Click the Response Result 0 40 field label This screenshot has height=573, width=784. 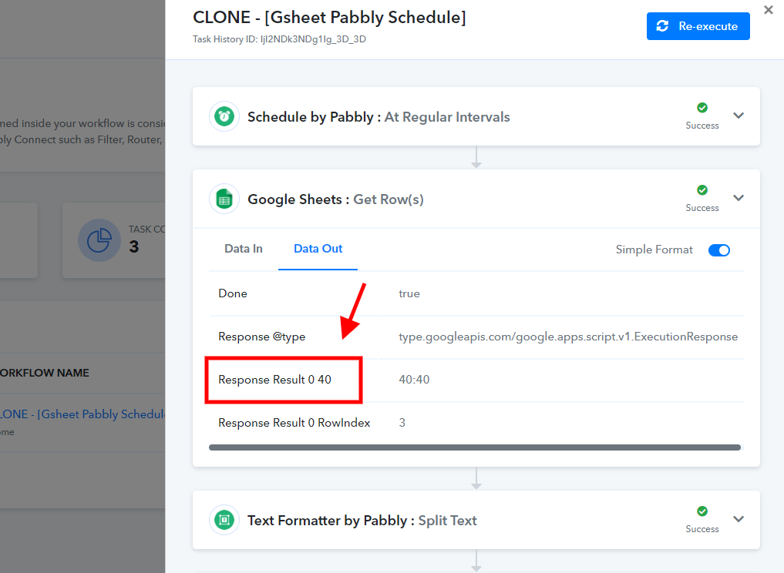click(274, 380)
